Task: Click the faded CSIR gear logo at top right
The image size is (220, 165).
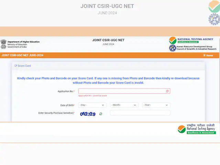Action: point(214,19)
